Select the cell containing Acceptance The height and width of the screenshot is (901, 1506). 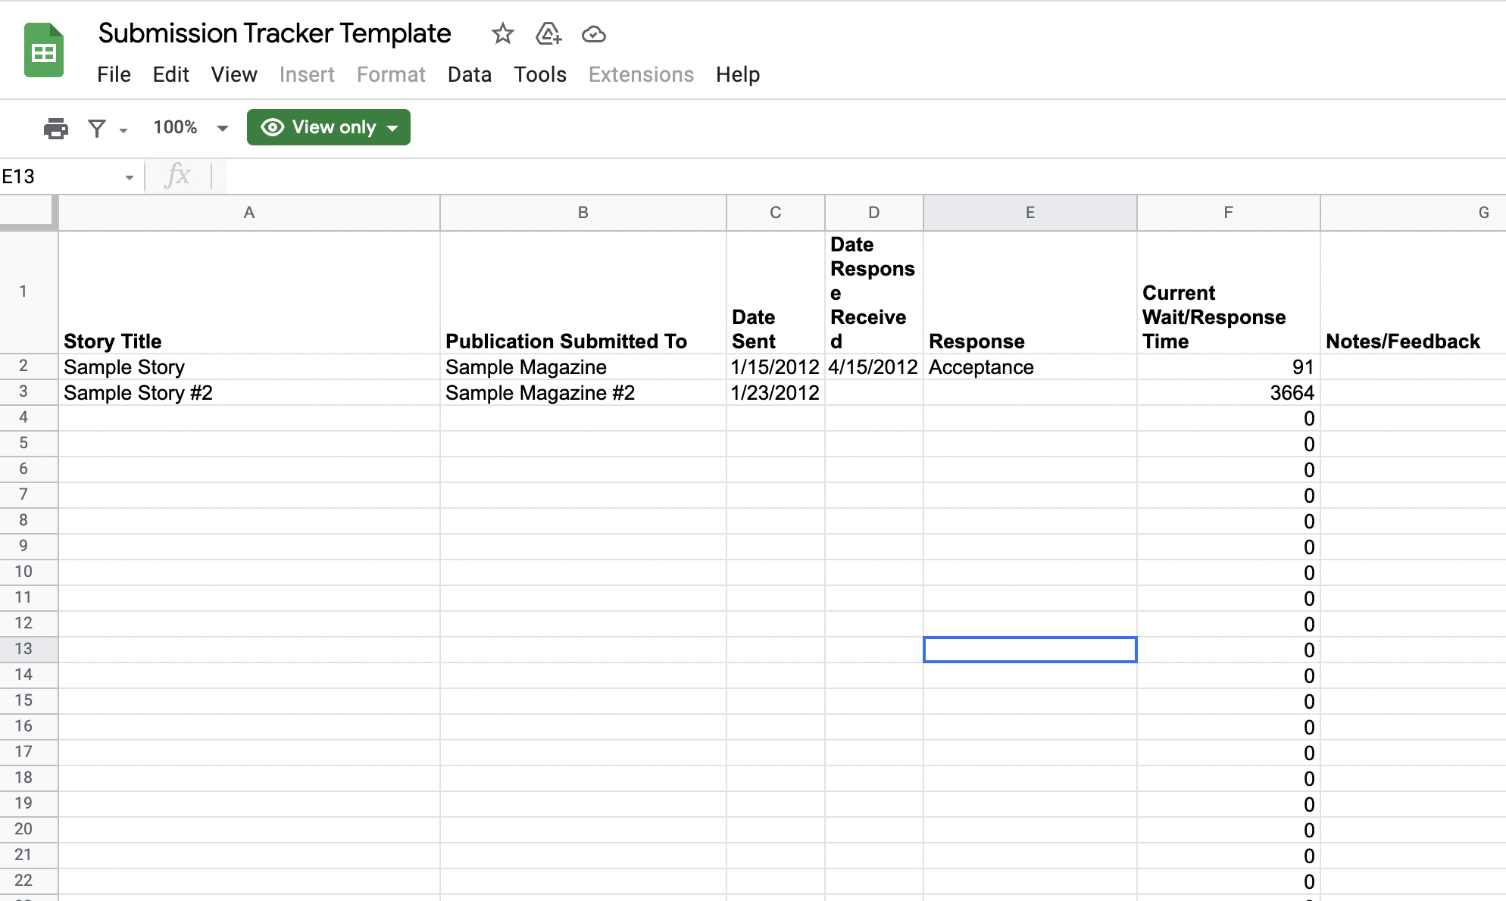point(1029,367)
